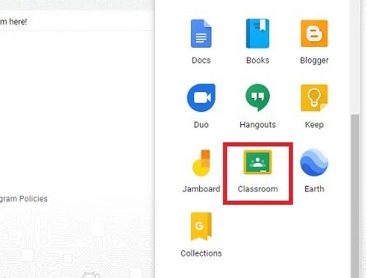The image size is (367, 278).
Task: Click the text field ending with "here!"
Action: (x=77, y=21)
